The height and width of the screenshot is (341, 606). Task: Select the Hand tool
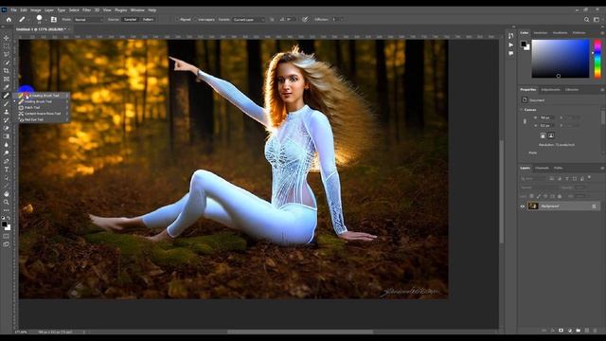point(7,193)
